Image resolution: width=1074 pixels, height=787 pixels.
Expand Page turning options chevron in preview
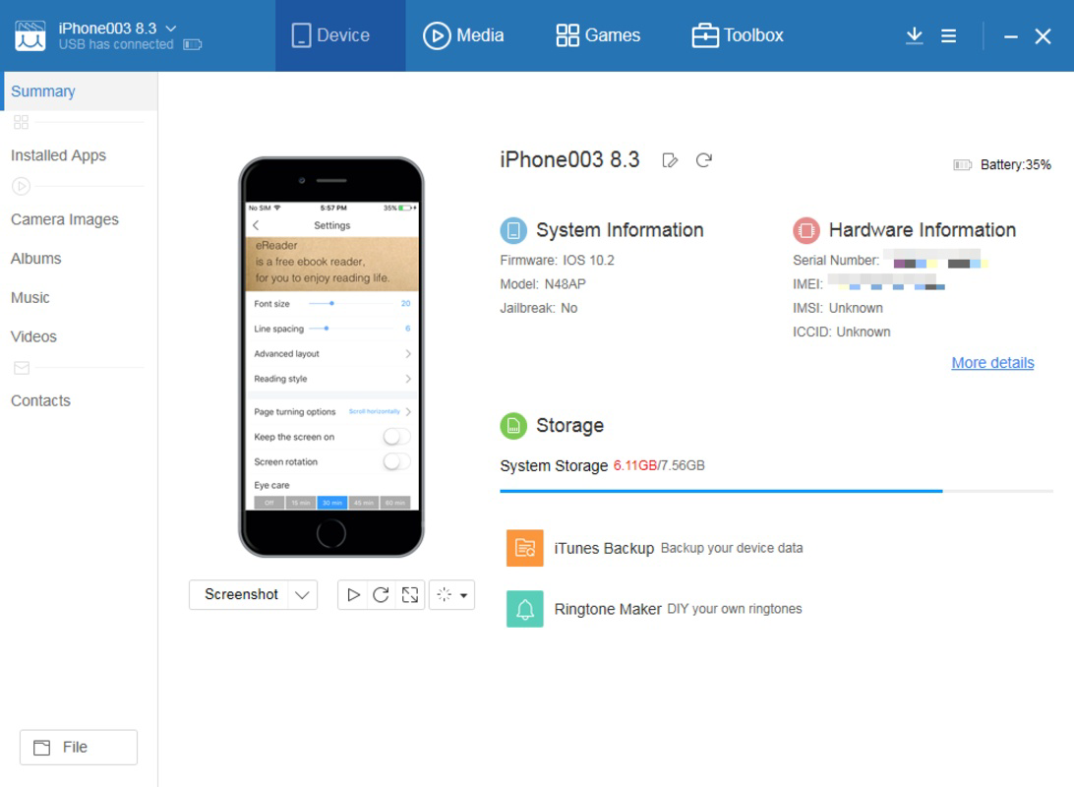tap(408, 411)
